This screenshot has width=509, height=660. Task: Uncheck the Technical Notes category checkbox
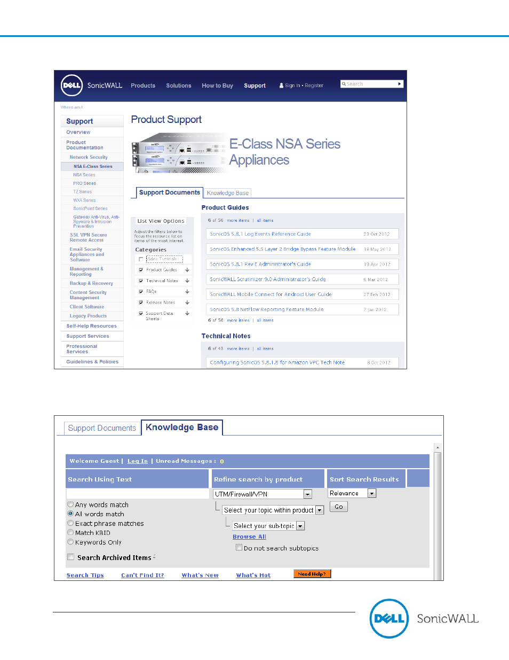point(141,281)
